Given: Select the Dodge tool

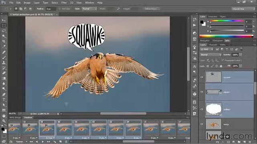Looking at the screenshot, I should click(4, 89).
